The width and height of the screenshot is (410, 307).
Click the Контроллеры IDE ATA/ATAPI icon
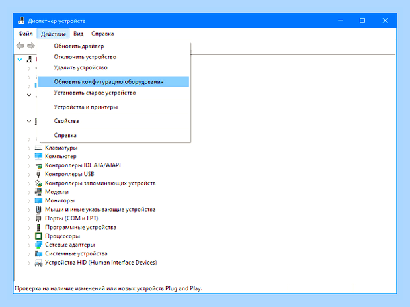[x=38, y=165]
